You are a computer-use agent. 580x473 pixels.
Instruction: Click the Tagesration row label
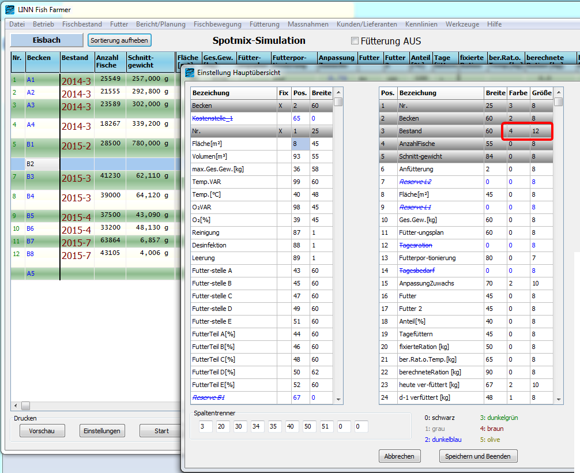coord(416,245)
